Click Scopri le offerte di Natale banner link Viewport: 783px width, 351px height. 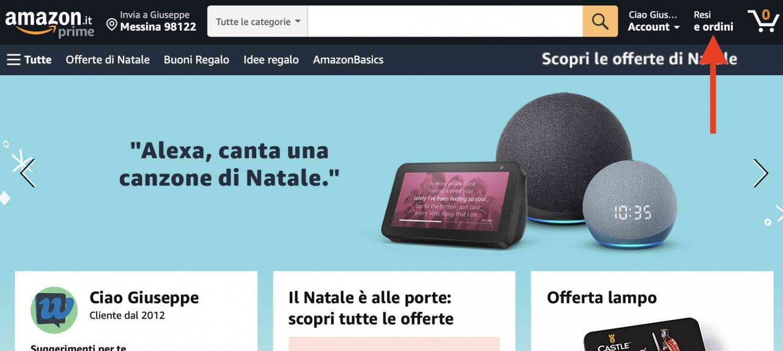639,59
